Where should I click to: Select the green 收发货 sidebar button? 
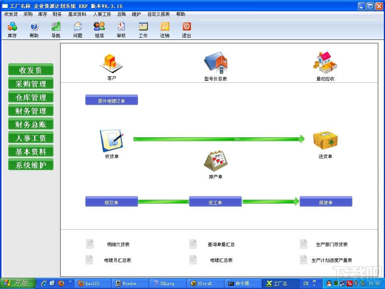pyautogui.click(x=31, y=70)
